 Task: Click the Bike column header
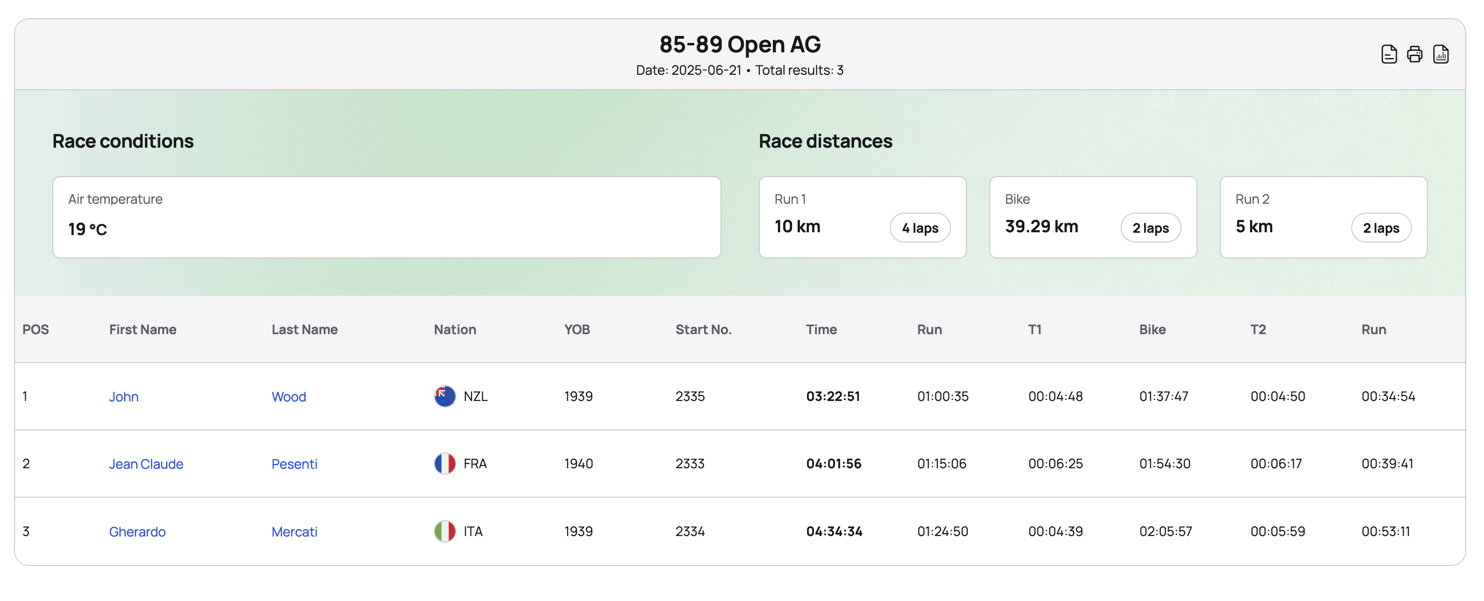(1152, 330)
